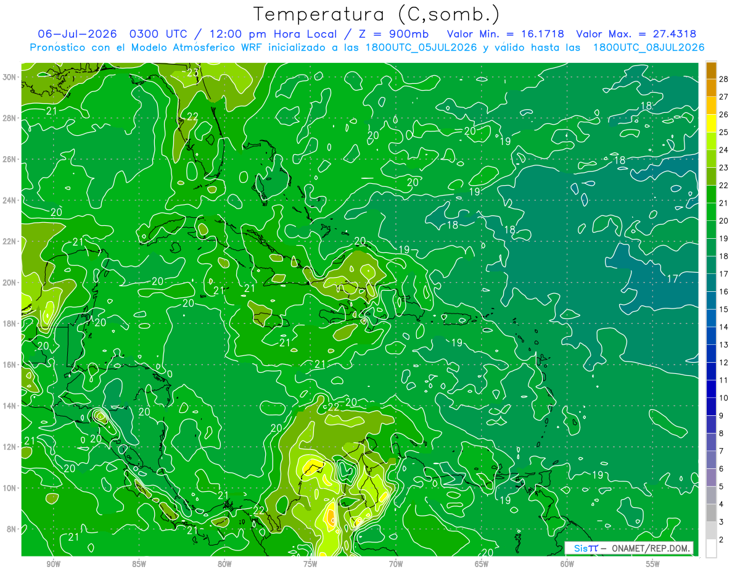The image size is (740, 572).
Task: Click the "0300 UTC" time text
Action: pos(158,34)
